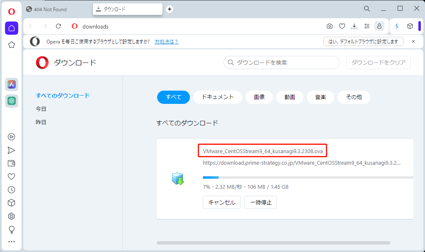Open the Start Page home icon
Image resolution: width=425 pixels, height=252 pixels.
[11, 28]
